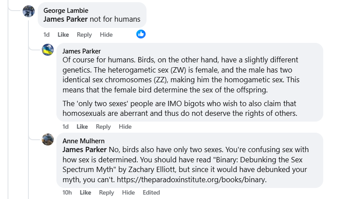
Task: Reply to Anne Mulhern's comment
Action: (x=107, y=192)
